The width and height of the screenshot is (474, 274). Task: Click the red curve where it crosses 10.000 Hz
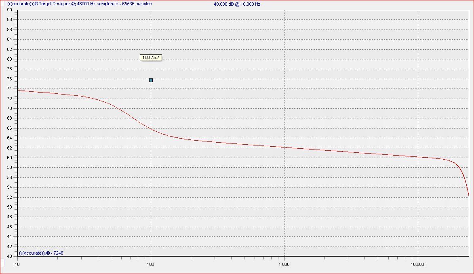point(418,157)
